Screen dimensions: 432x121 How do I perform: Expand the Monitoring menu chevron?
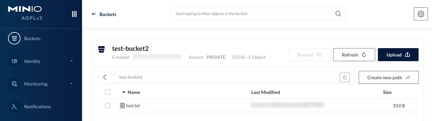pyautogui.click(x=71, y=84)
